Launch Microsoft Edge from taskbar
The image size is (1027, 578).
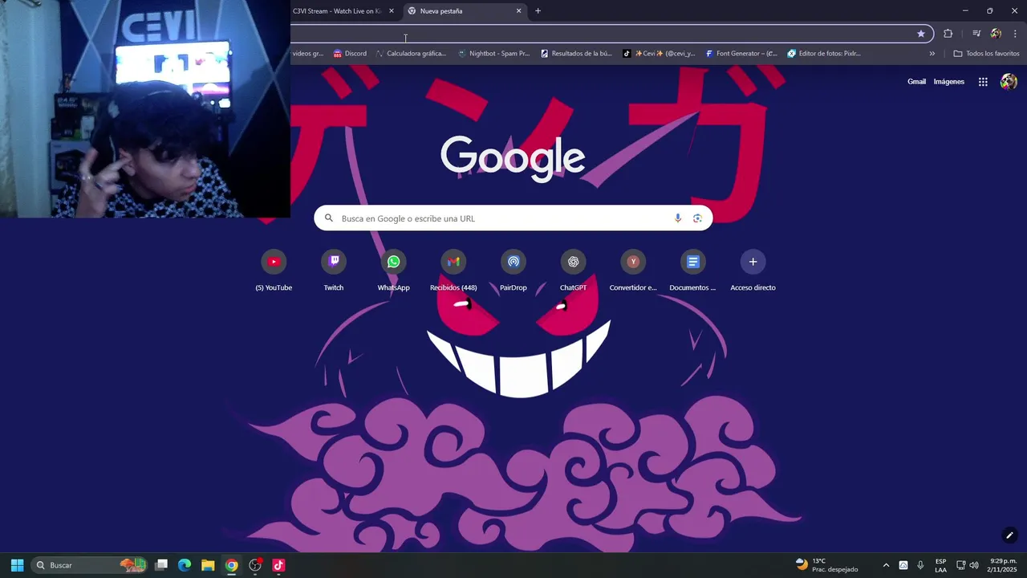(x=185, y=565)
